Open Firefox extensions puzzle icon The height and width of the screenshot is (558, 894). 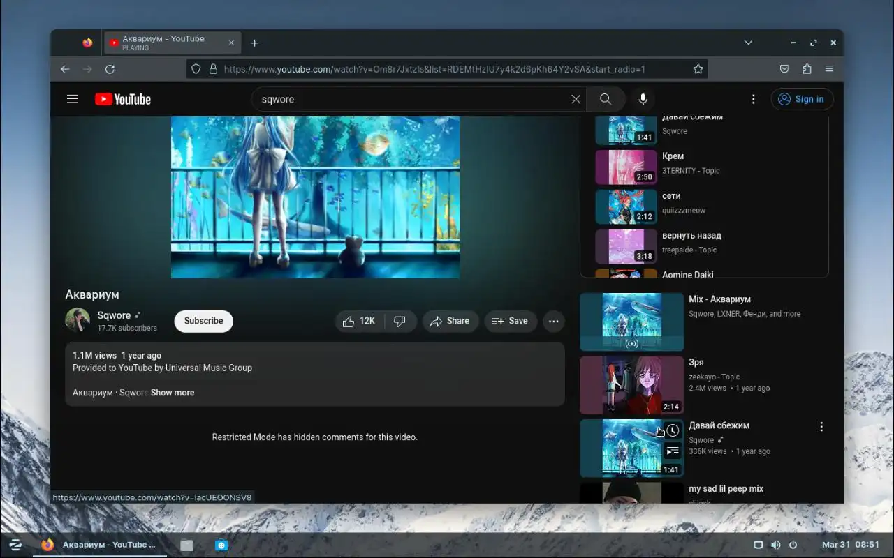(807, 69)
